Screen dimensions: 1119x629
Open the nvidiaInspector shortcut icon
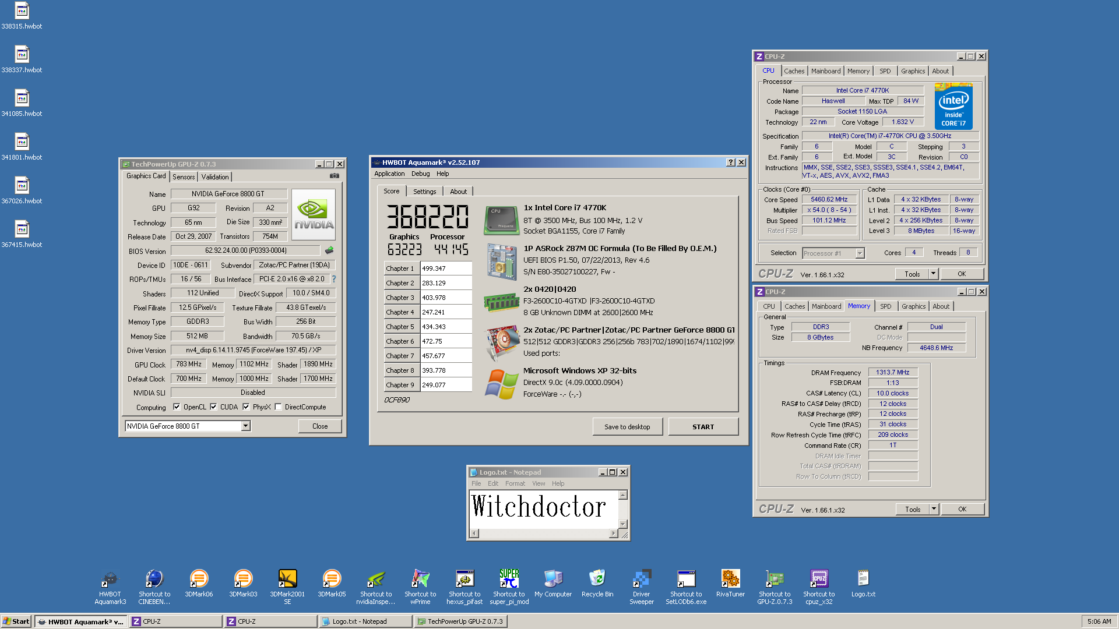(376, 587)
